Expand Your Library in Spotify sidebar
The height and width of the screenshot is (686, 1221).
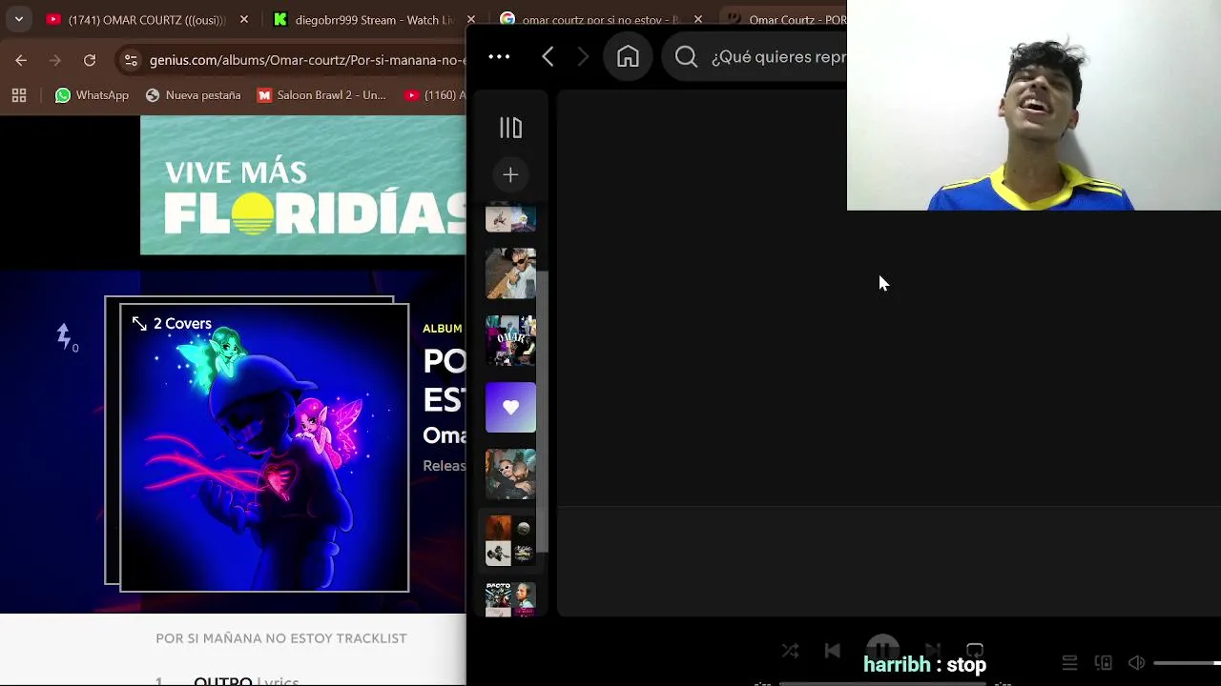tap(510, 128)
